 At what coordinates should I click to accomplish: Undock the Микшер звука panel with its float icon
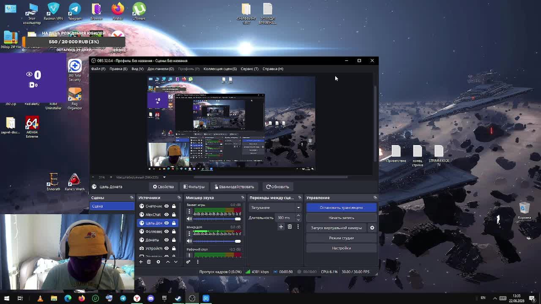click(x=243, y=198)
